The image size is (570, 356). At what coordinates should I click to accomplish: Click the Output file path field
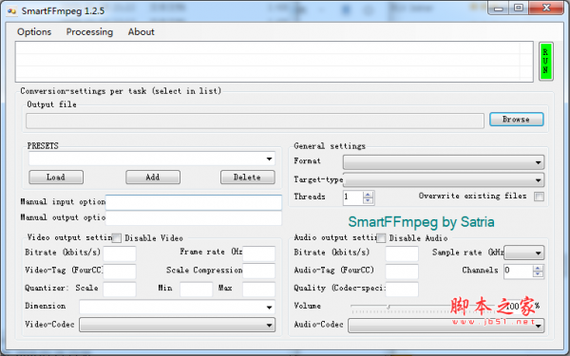tap(255, 121)
